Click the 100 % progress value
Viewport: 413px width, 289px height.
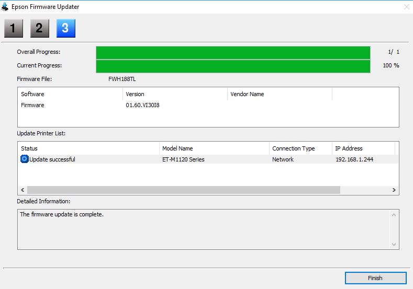click(x=391, y=65)
